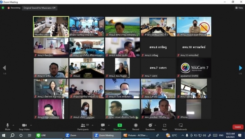
Task: Open the Apps panel
Action: coord(165,127)
